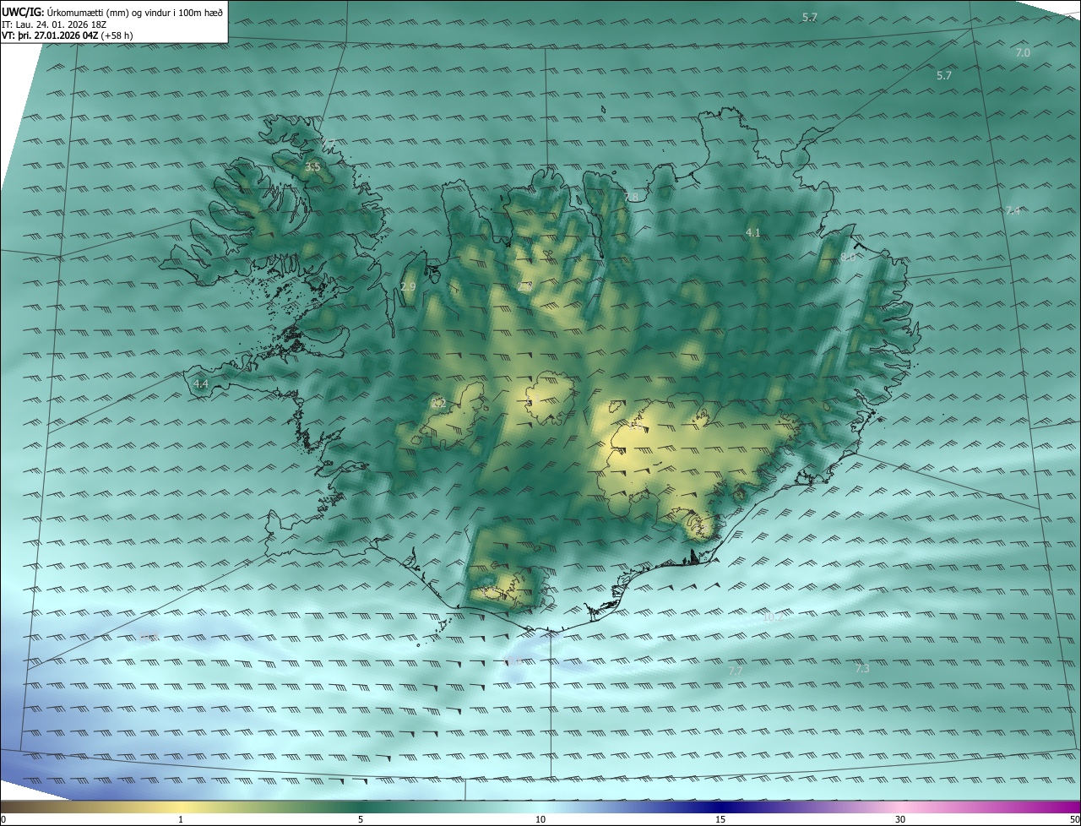Click the valid time line "VT: þri. 27.01.2026 04Z"

point(50,35)
